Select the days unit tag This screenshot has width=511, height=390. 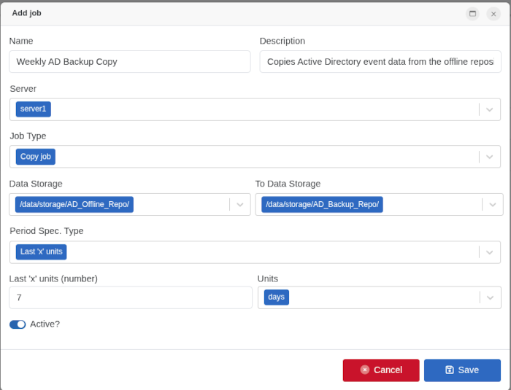click(x=277, y=297)
